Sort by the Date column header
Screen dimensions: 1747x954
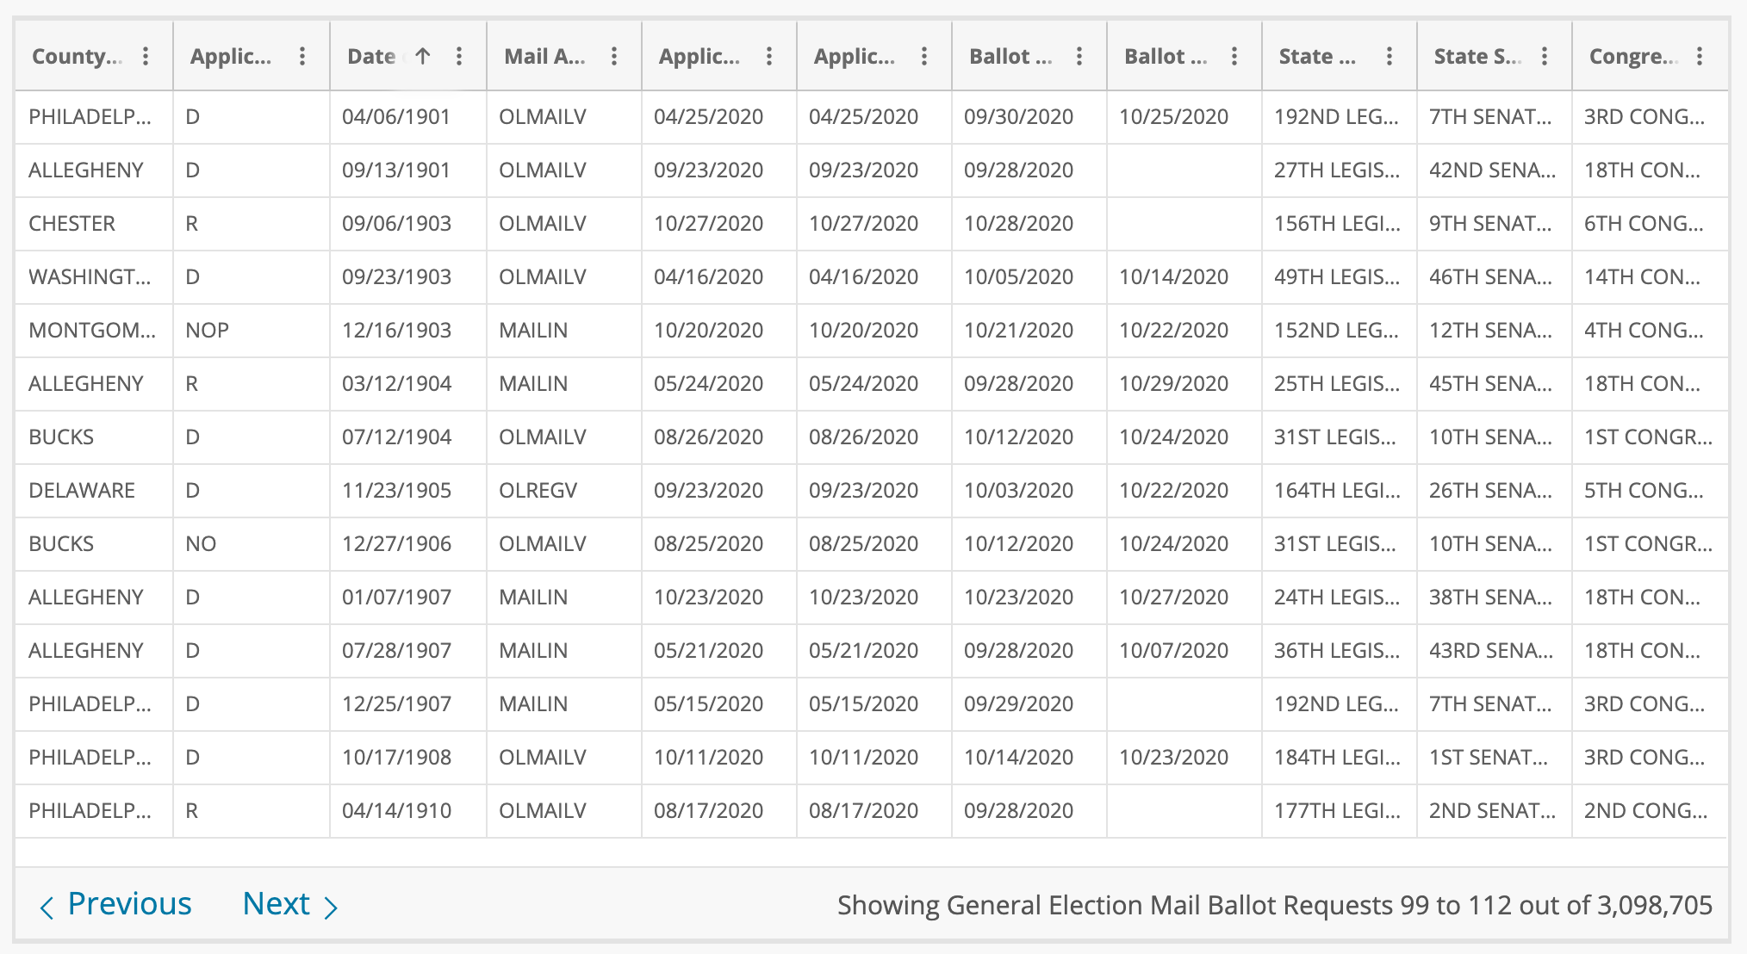(371, 57)
